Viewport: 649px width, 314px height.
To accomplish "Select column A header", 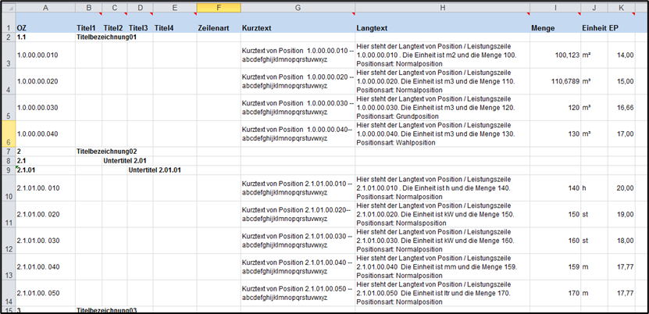I will pos(45,7).
